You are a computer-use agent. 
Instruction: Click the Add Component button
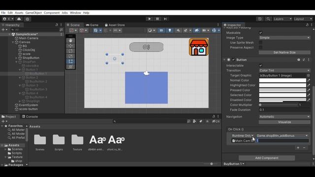click(x=267, y=158)
